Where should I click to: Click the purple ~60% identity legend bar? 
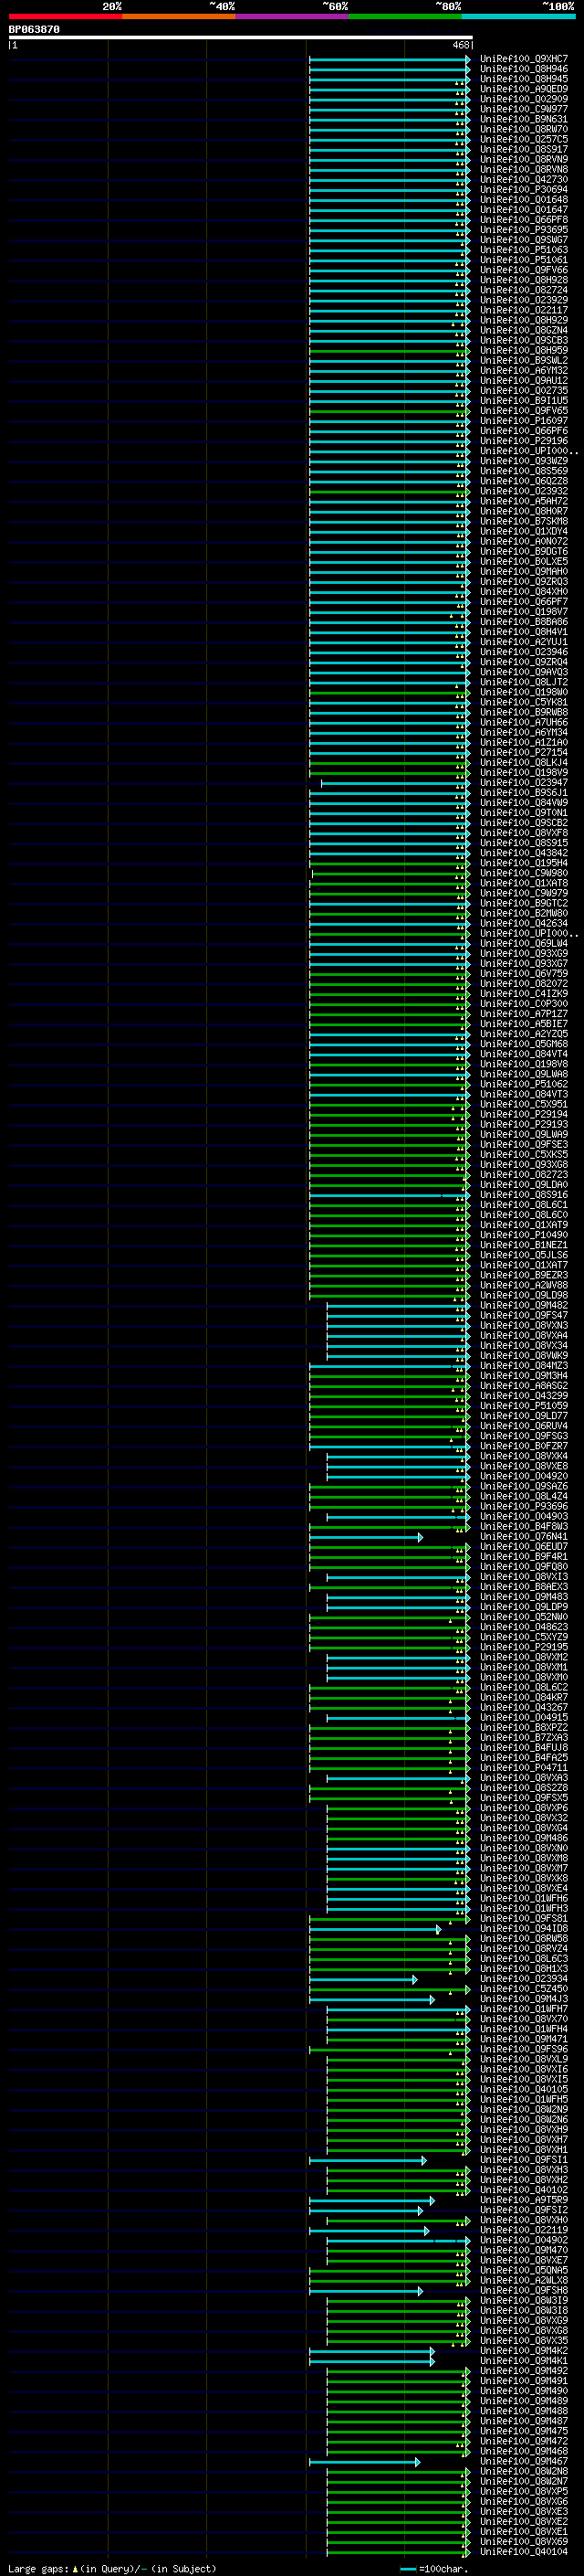[x=291, y=16]
